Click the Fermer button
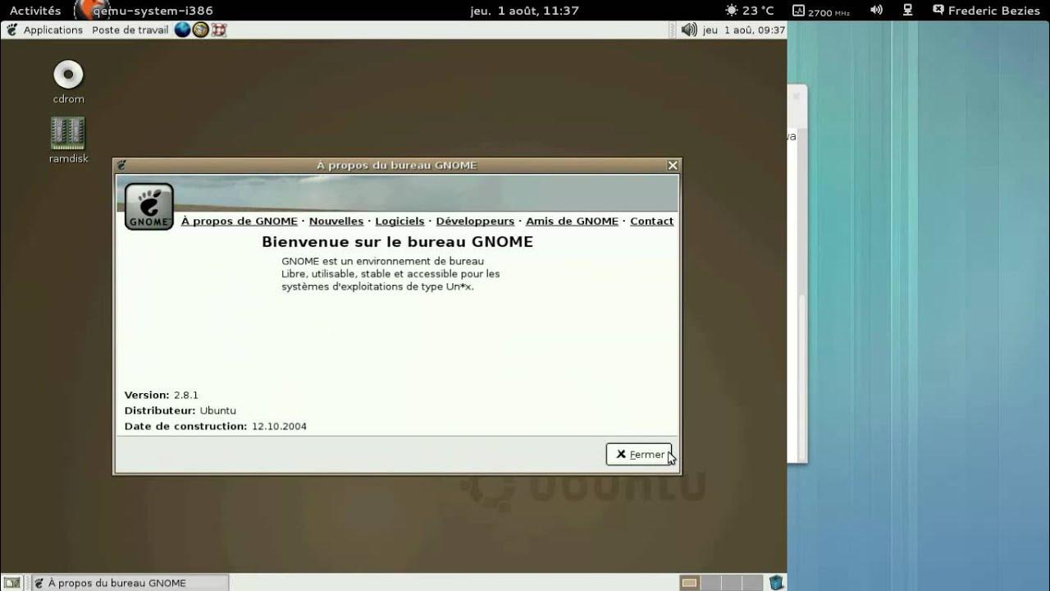The width and height of the screenshot is (1050, 591). coord(639,454)
